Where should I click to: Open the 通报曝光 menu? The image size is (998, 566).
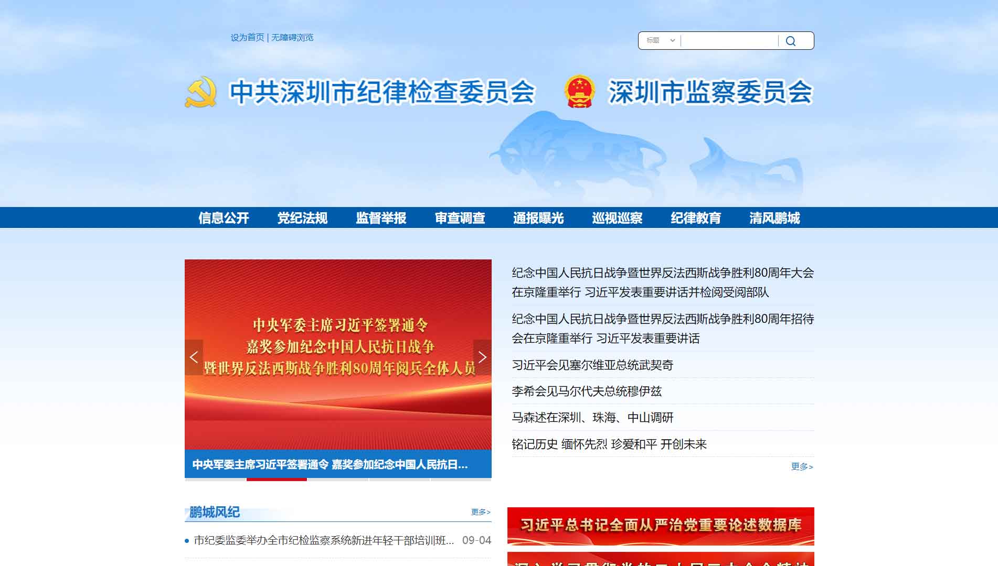(538, 218)
